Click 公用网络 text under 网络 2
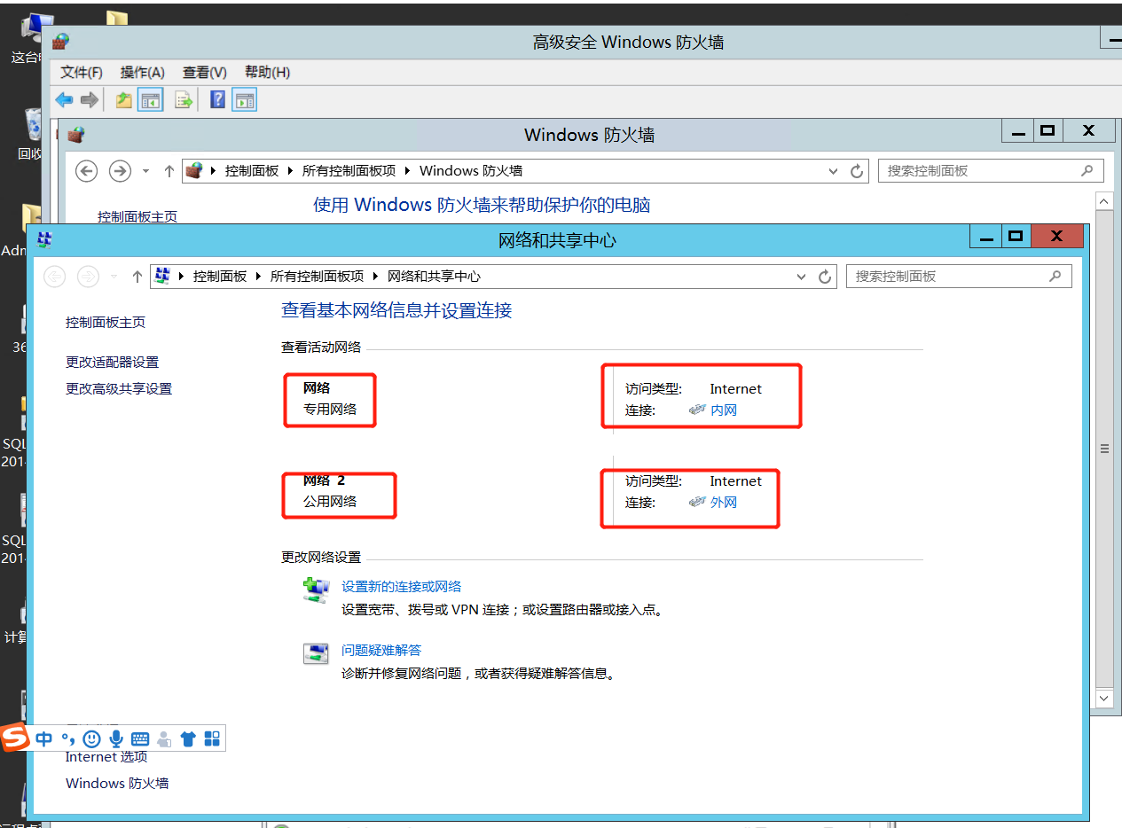 point(330,502)
